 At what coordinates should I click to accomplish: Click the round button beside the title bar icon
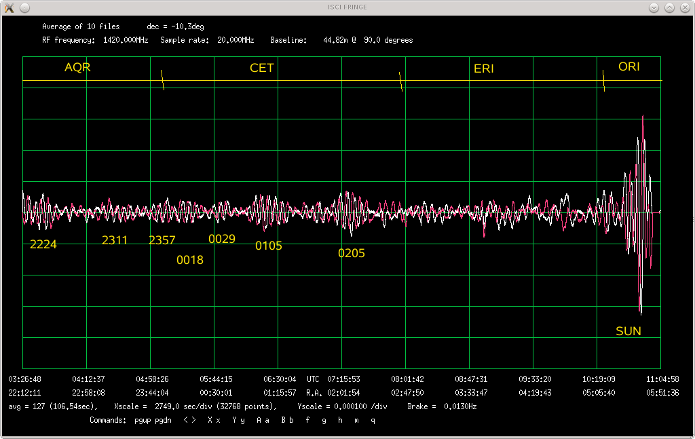pos(25,7)
